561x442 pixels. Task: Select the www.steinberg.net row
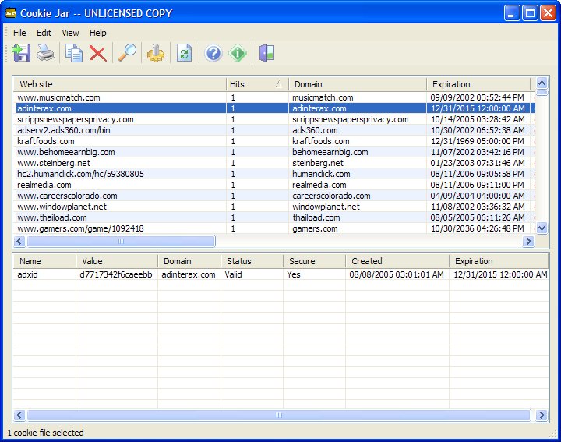click(274, 163)
